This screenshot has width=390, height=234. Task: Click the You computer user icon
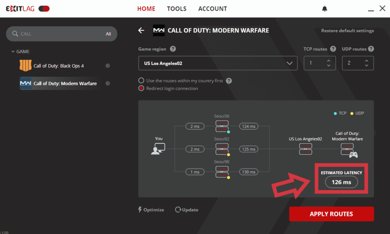pos(158,149)
